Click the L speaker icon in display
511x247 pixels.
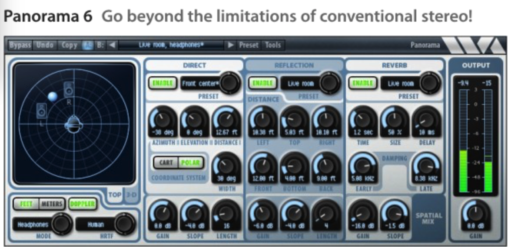point(42,111)
